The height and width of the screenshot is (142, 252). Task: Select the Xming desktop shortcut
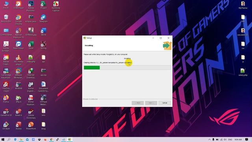point(43,45)
